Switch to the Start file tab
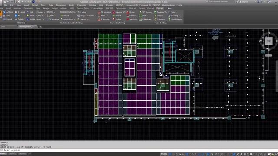This screenshot has height=156, width=278. pyautogui.click(x=3, y=27)
